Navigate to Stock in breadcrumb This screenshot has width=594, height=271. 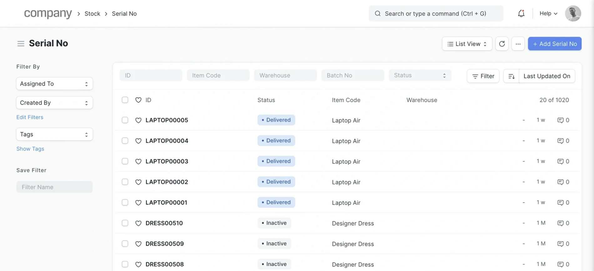[x=92, y=14]
